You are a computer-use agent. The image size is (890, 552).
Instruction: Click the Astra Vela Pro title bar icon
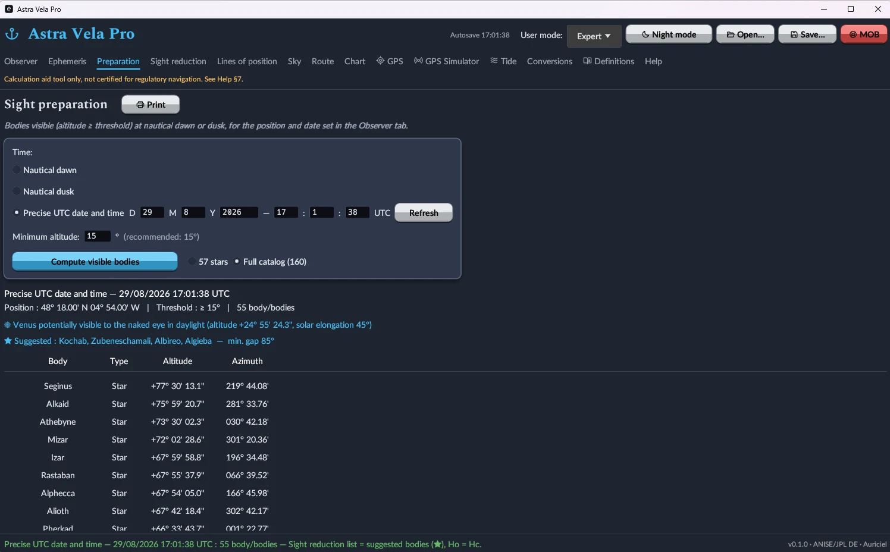[x=9, y=9]
